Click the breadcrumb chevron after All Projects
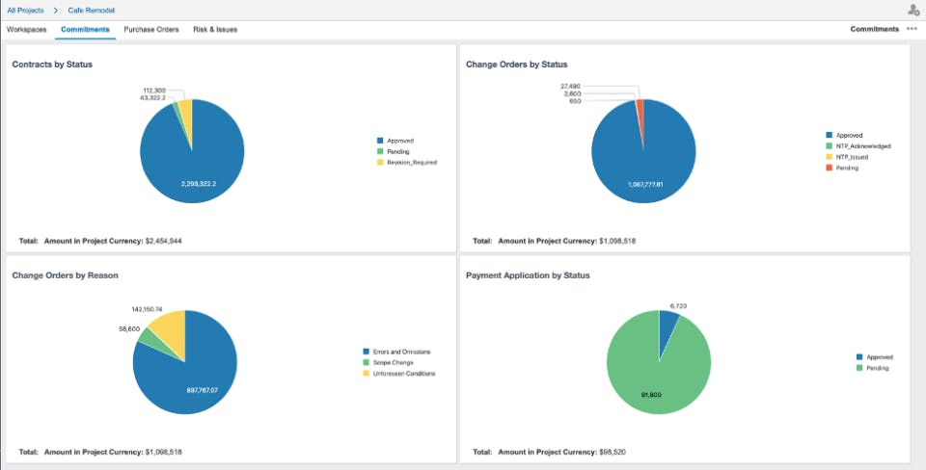Image resolution: width=926 pixels, height=470 pixels. coord(56,11)
